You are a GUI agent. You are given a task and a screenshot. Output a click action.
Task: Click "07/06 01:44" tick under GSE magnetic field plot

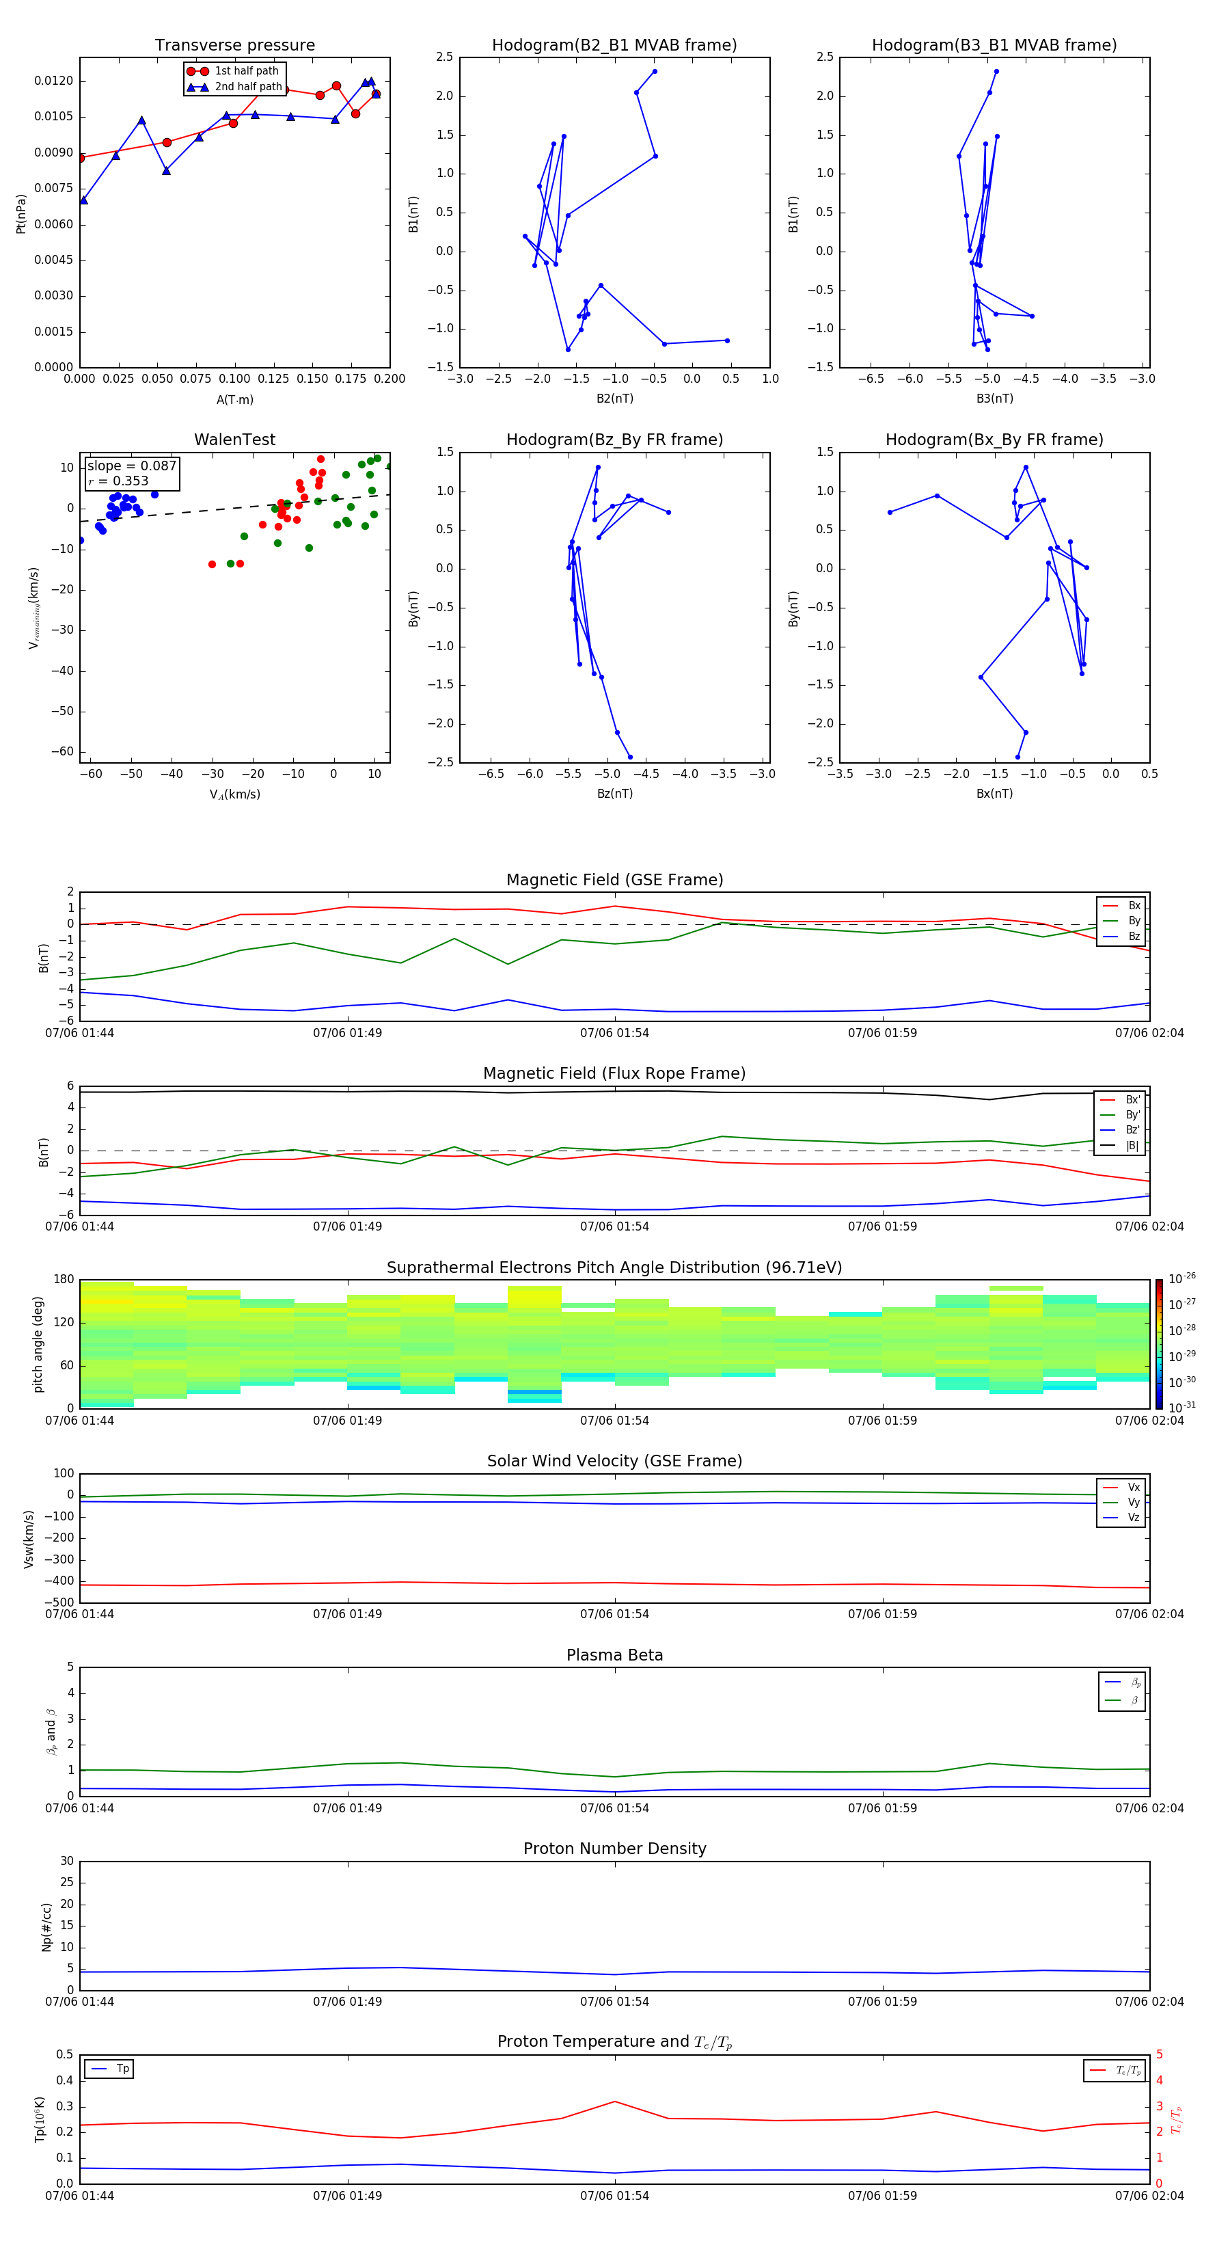click(80, 1034)
